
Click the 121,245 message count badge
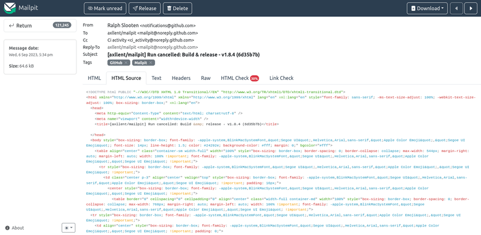(62, 25)
